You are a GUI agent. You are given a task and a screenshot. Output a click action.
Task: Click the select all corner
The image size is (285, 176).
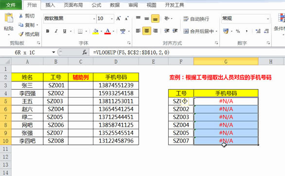tap(6, 61)
